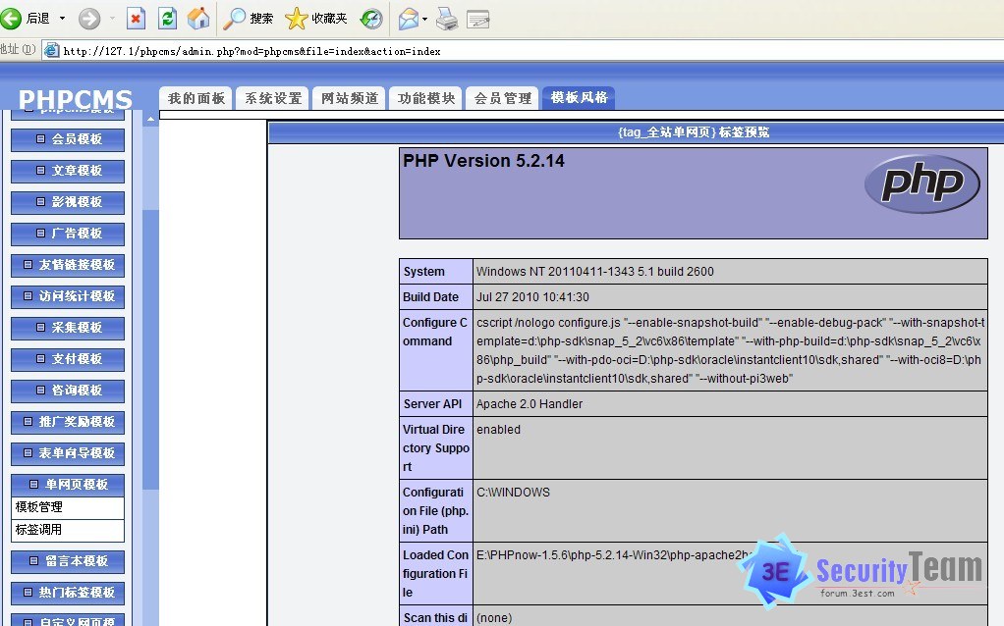Viewport: 1004px width, 626px height.
Task: Refresh the page using the green arrows icon
Action: pos(167,19)
